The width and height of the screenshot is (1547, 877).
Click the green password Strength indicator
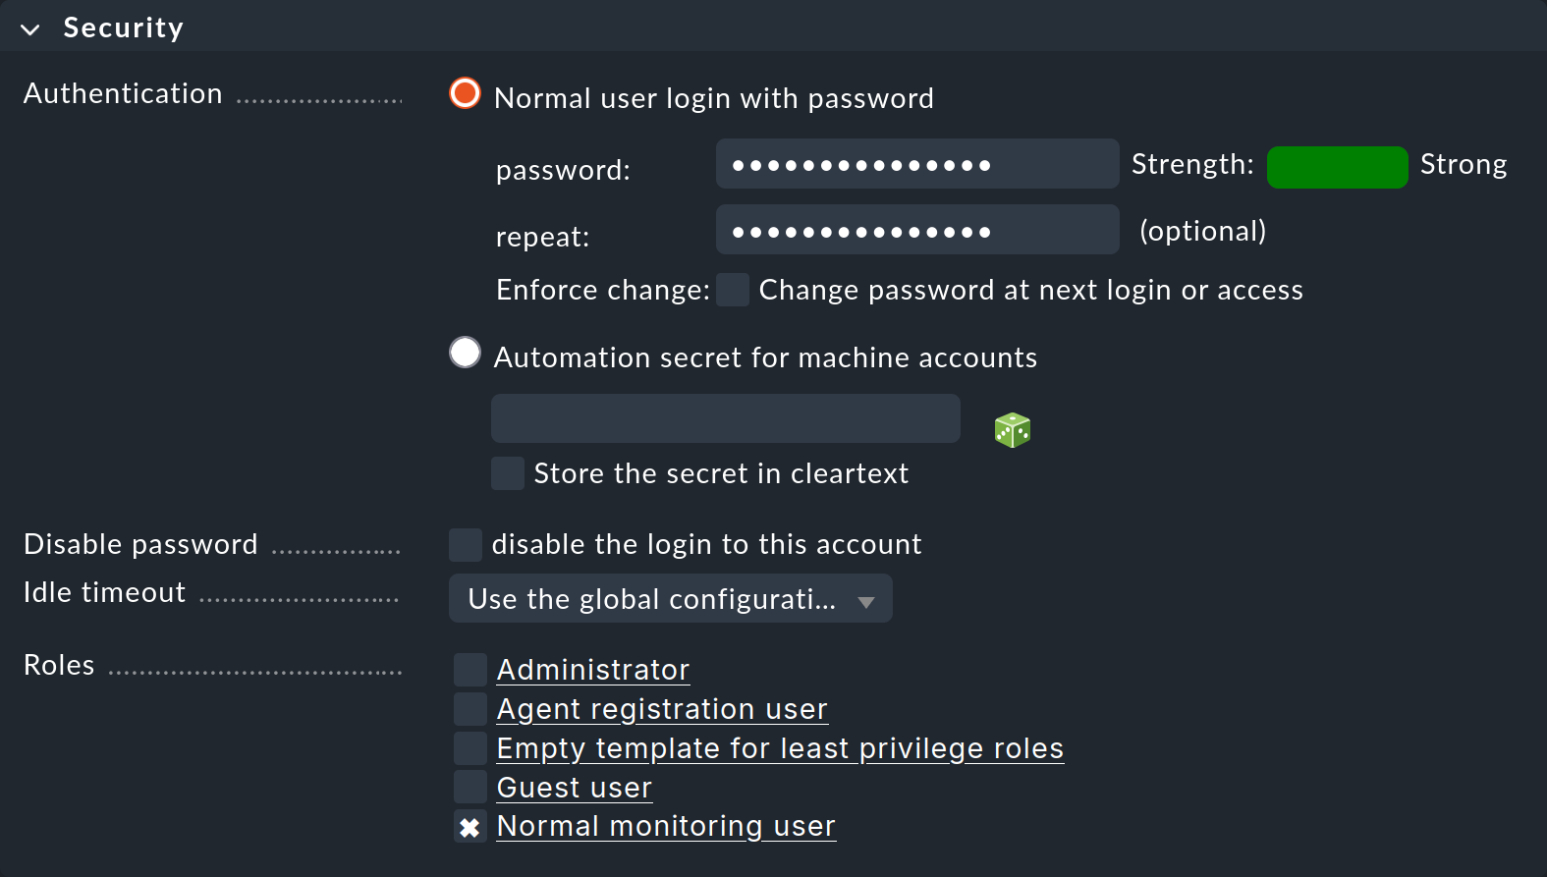click(x=1337, y=167)
